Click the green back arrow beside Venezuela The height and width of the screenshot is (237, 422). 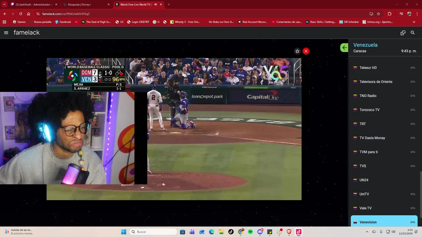point(344,48)
